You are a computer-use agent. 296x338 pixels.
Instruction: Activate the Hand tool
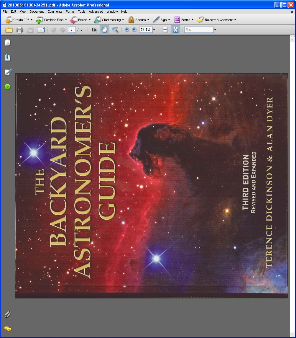click(x=104, y=30)
